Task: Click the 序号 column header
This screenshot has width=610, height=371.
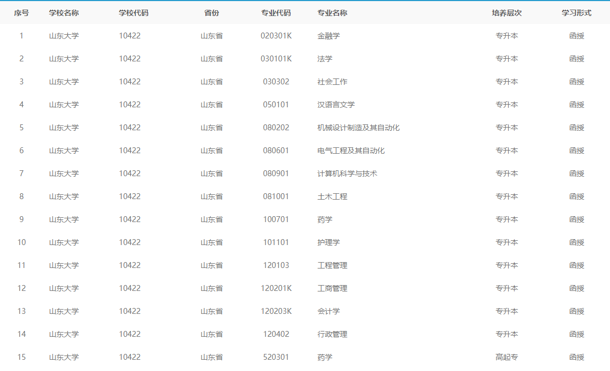Action: 21,13
